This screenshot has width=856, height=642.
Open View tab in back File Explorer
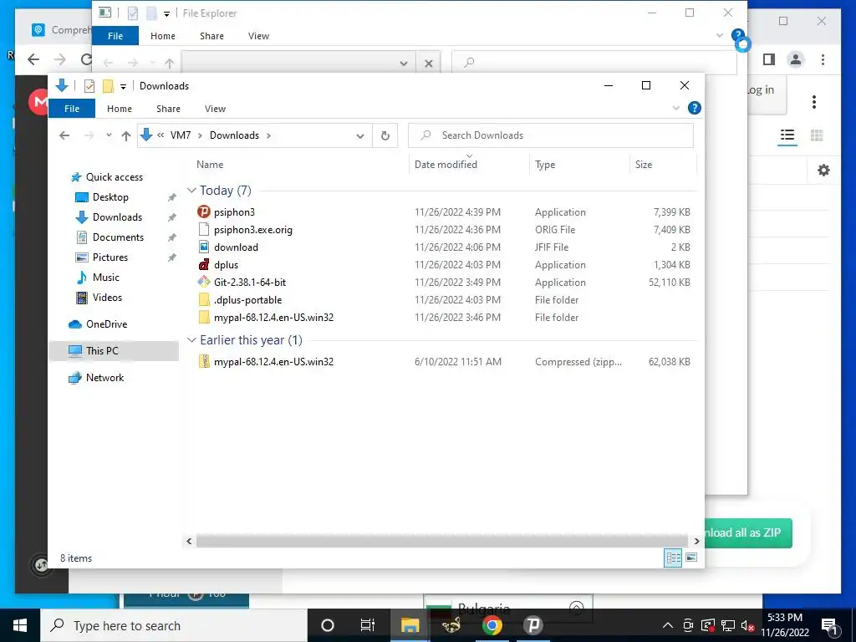click(x=258, y=36)
